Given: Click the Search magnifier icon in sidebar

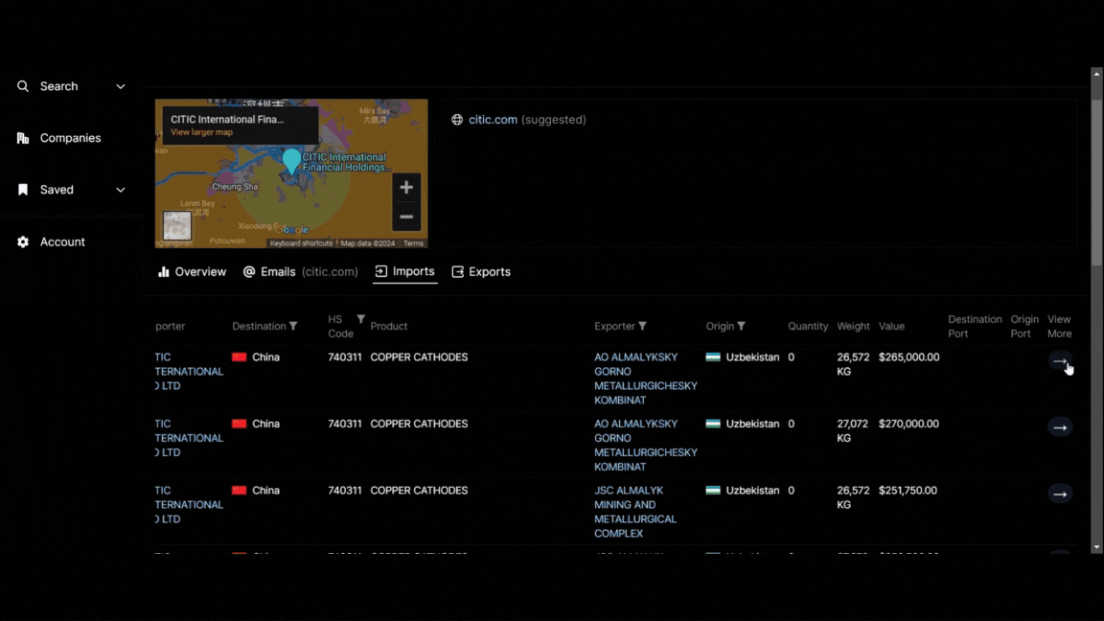Looking at the screenshot, I should tap(23, 86).
